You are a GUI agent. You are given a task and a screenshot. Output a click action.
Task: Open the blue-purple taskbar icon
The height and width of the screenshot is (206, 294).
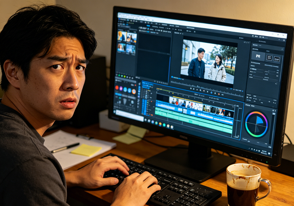coord(153,122)
